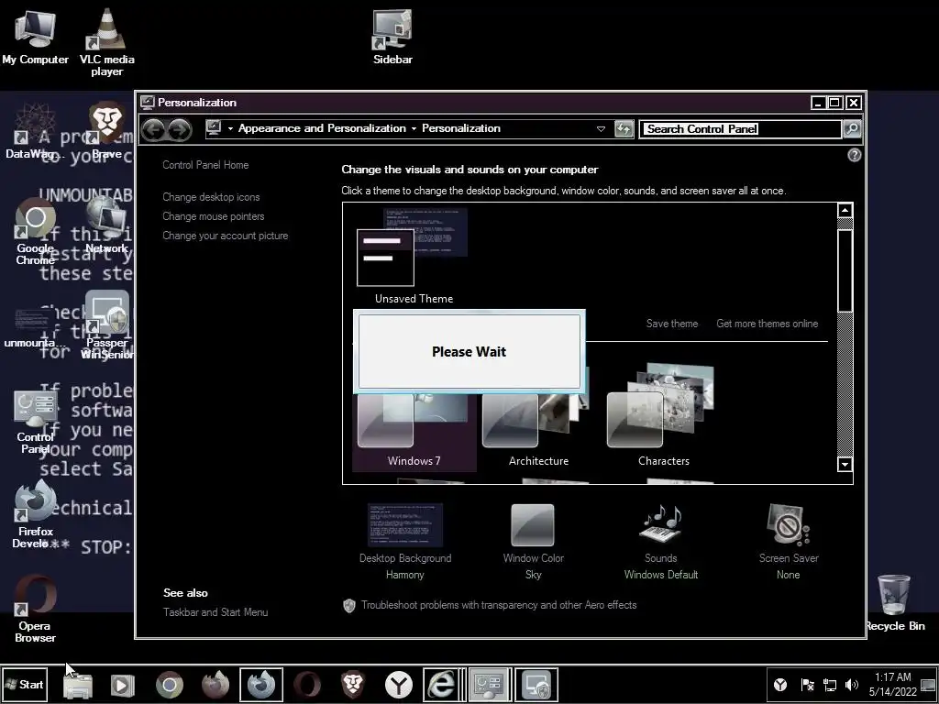Open Control Panel Home link
Image resolution: width=939 pixels, height=704 pixels.
click(205, 165)
